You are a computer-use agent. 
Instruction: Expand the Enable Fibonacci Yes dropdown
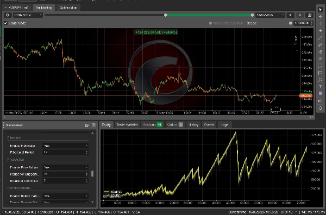point(66,146)
